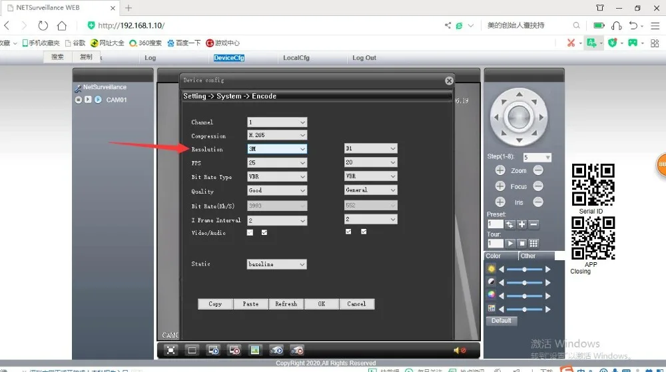Click the Iris plus button
This screenshot has height=372, width=666.
(x=500, y=202)
